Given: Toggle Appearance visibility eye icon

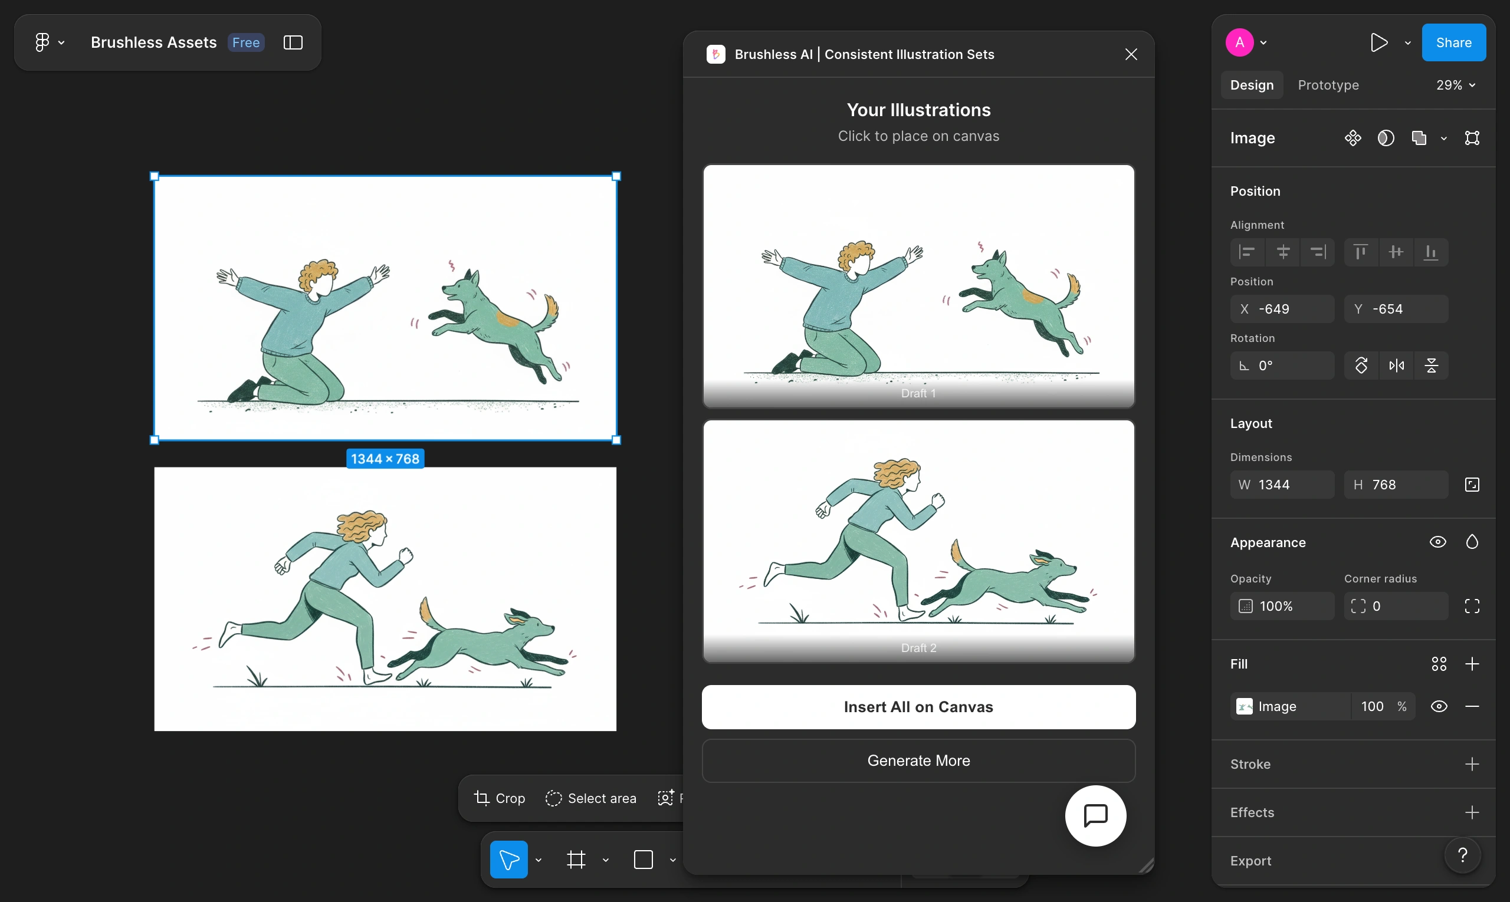Looking at the screenshot, I should pyautogui.click(x=1437, y=542).
